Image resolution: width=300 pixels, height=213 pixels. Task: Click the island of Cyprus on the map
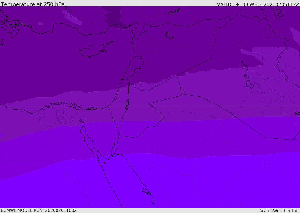tap(96, 50)
